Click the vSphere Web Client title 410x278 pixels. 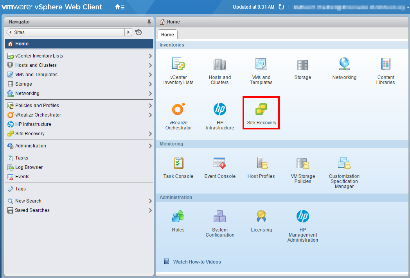68,7
